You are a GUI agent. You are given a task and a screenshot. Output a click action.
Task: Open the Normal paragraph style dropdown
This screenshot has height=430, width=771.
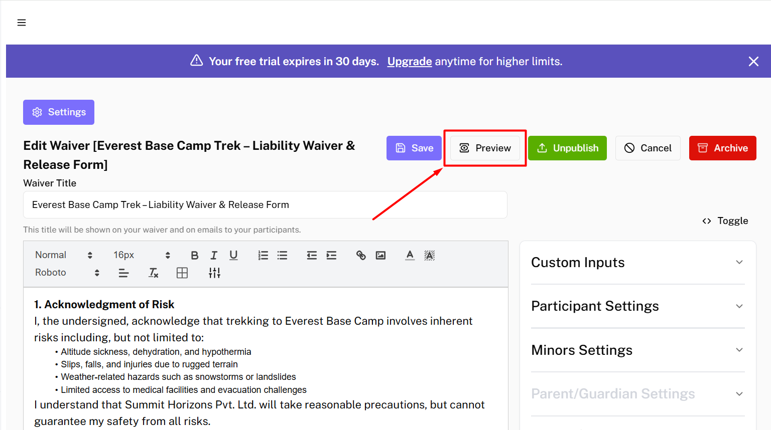click(x=63, y=255)
